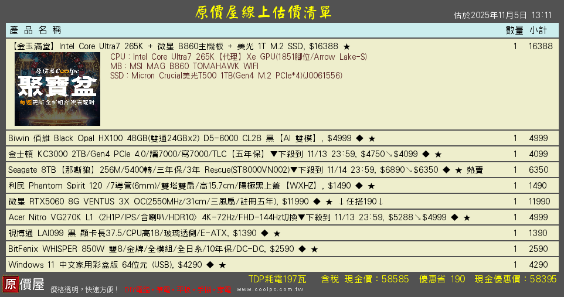Image resolution: width=564 pixels, height=297 pixels.
Task: Click the 原價屋 logo in the footer
Action: click(x=23, y=285)
